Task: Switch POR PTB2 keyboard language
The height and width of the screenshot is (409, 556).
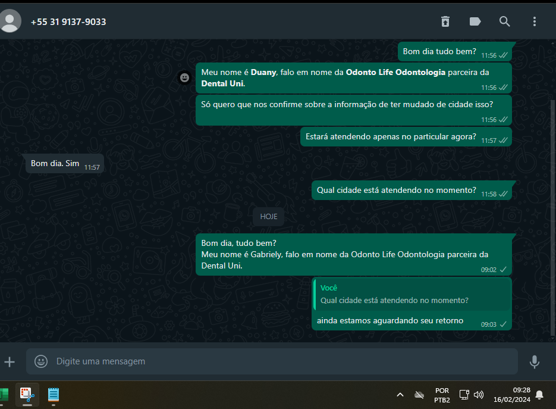Action: coord(442,395)
